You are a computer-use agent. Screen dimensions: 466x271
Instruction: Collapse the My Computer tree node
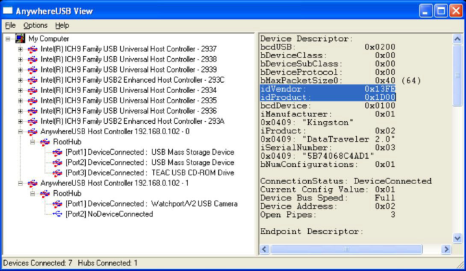[x=8, y=39]
